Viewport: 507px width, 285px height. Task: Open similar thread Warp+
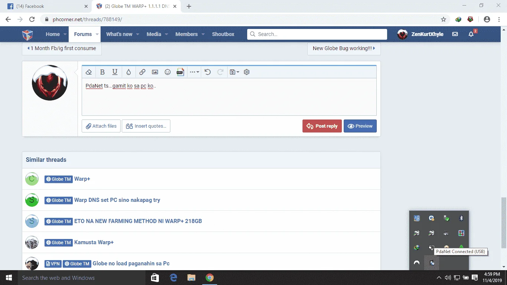(x=82, y=179)
